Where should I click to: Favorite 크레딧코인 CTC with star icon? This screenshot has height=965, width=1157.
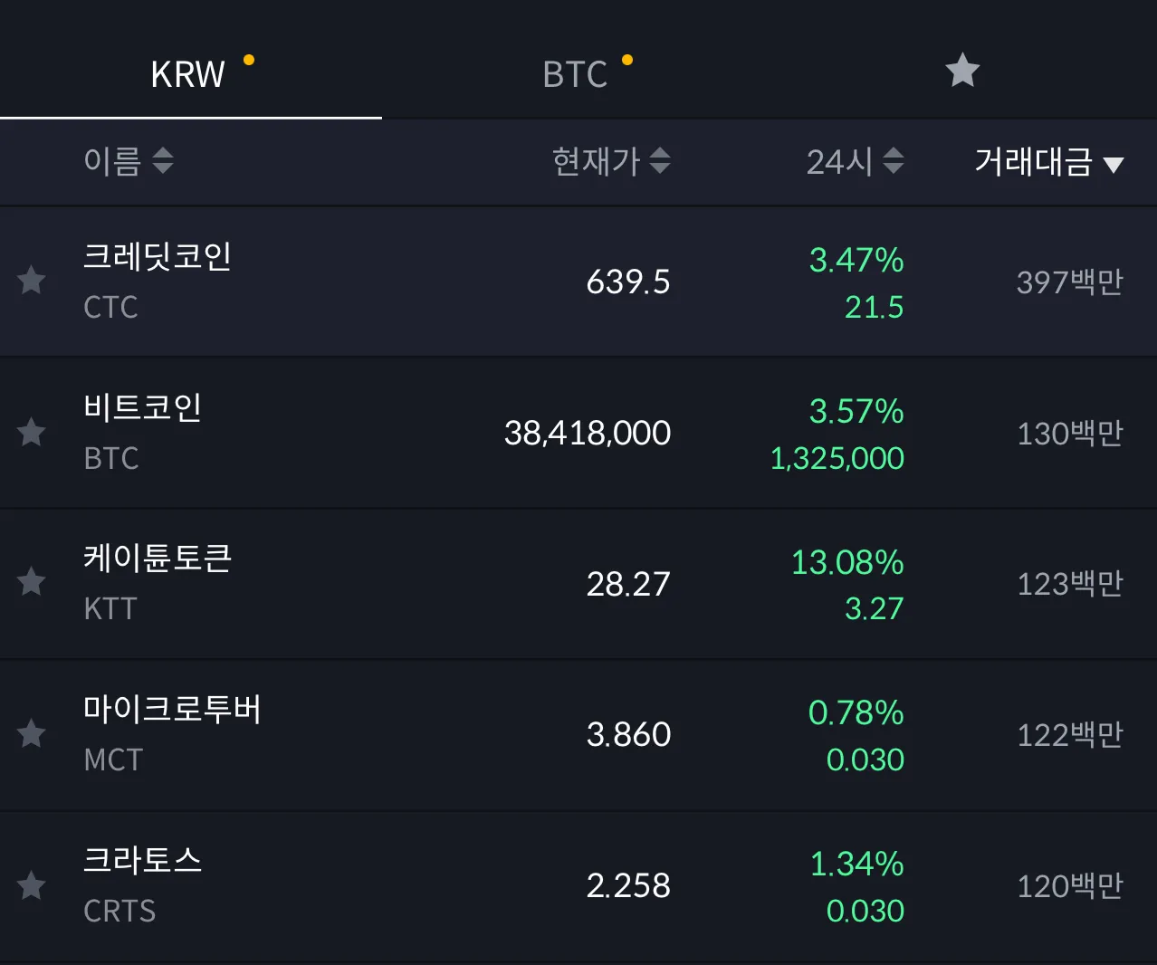(32, 280)
